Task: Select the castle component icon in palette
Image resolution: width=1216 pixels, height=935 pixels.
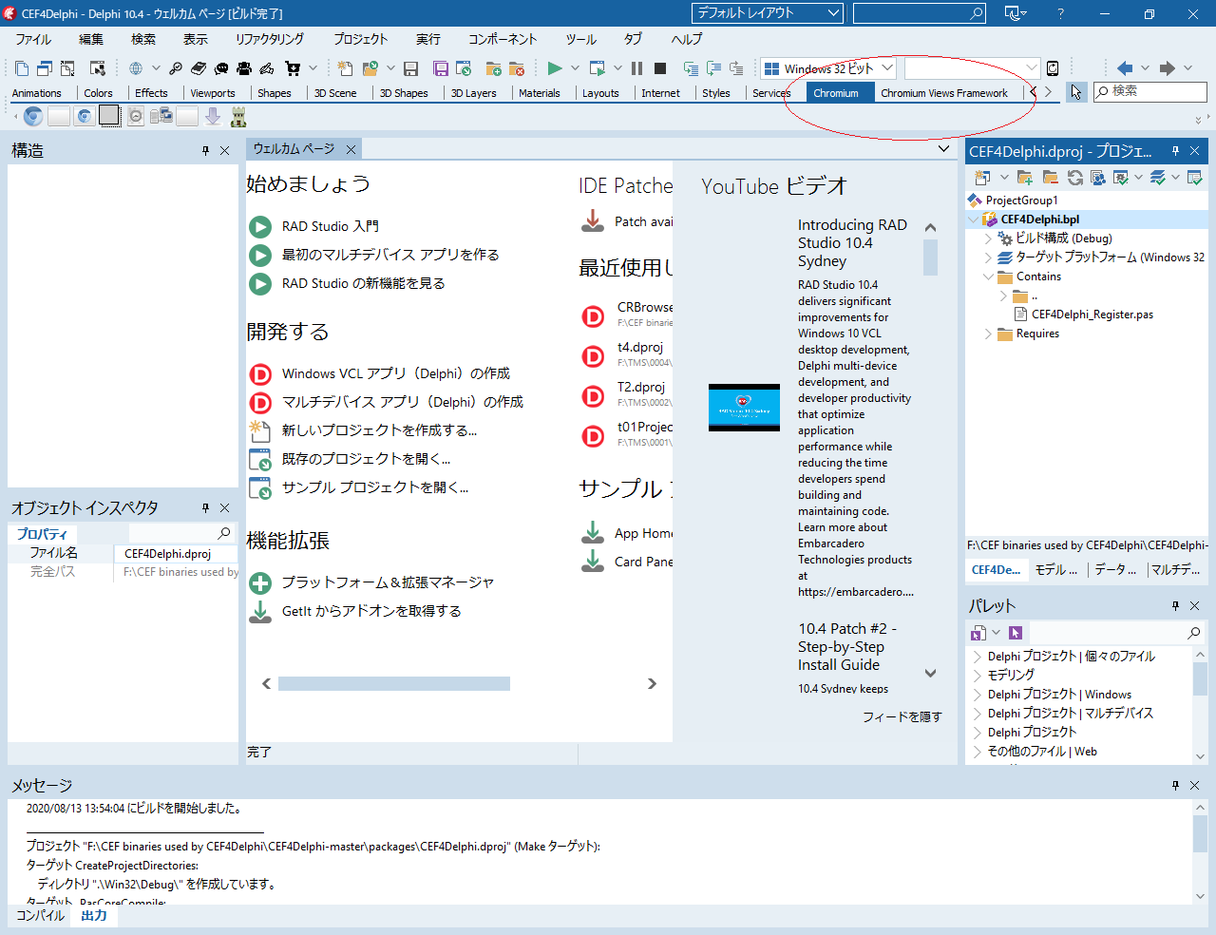Action: tap(238, 116)
